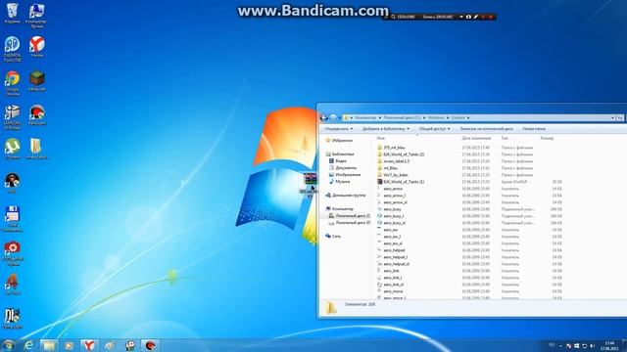Select the Bandicam desktop shortcut

[x=37, y=115]
